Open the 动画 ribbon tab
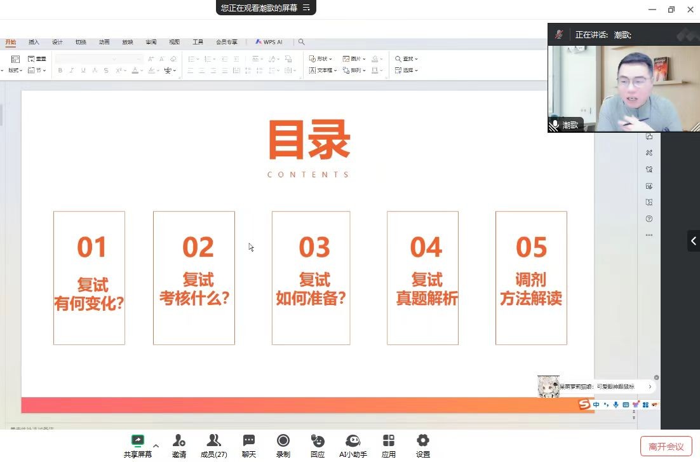The image size is (700, 462). [x=104, y=42]
